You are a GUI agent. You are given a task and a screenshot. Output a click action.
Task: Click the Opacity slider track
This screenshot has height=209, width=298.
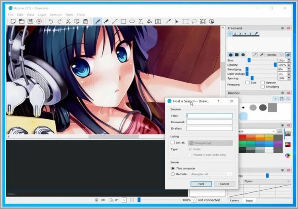[x=261, y=65]
